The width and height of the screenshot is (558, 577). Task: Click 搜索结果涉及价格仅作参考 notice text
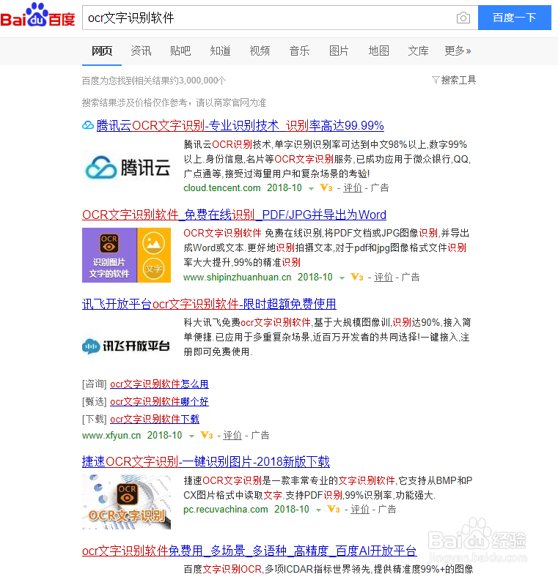[x=174, y=103]
